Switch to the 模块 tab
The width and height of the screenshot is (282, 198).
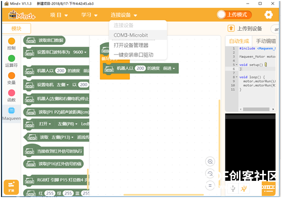pos(16,28)
